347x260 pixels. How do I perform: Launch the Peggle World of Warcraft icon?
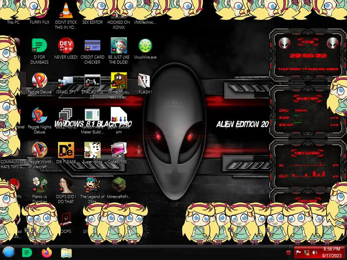(x=39, y=150)
